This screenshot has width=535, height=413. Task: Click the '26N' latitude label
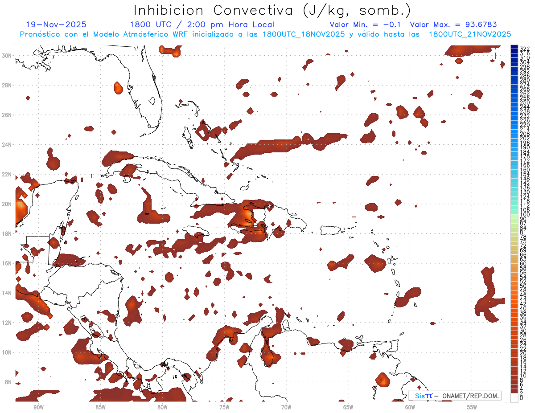pos(7,115)
